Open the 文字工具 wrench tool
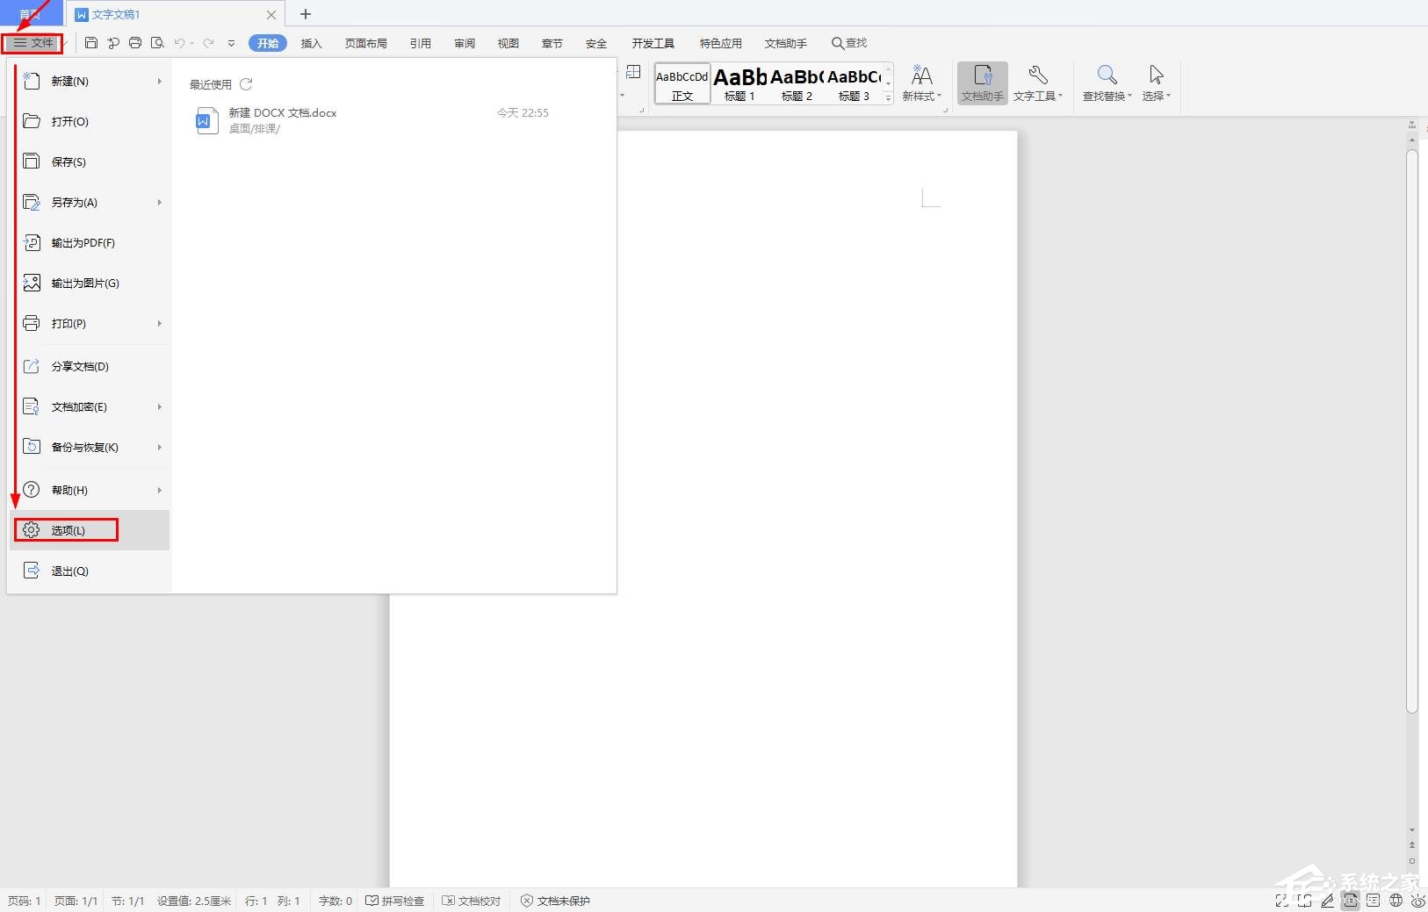Viewport: 1428px width, 912px height. coord(1037,83)
